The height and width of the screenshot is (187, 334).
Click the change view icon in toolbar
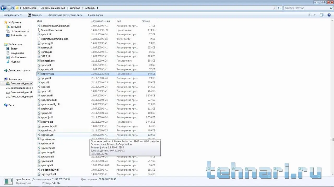310,15
